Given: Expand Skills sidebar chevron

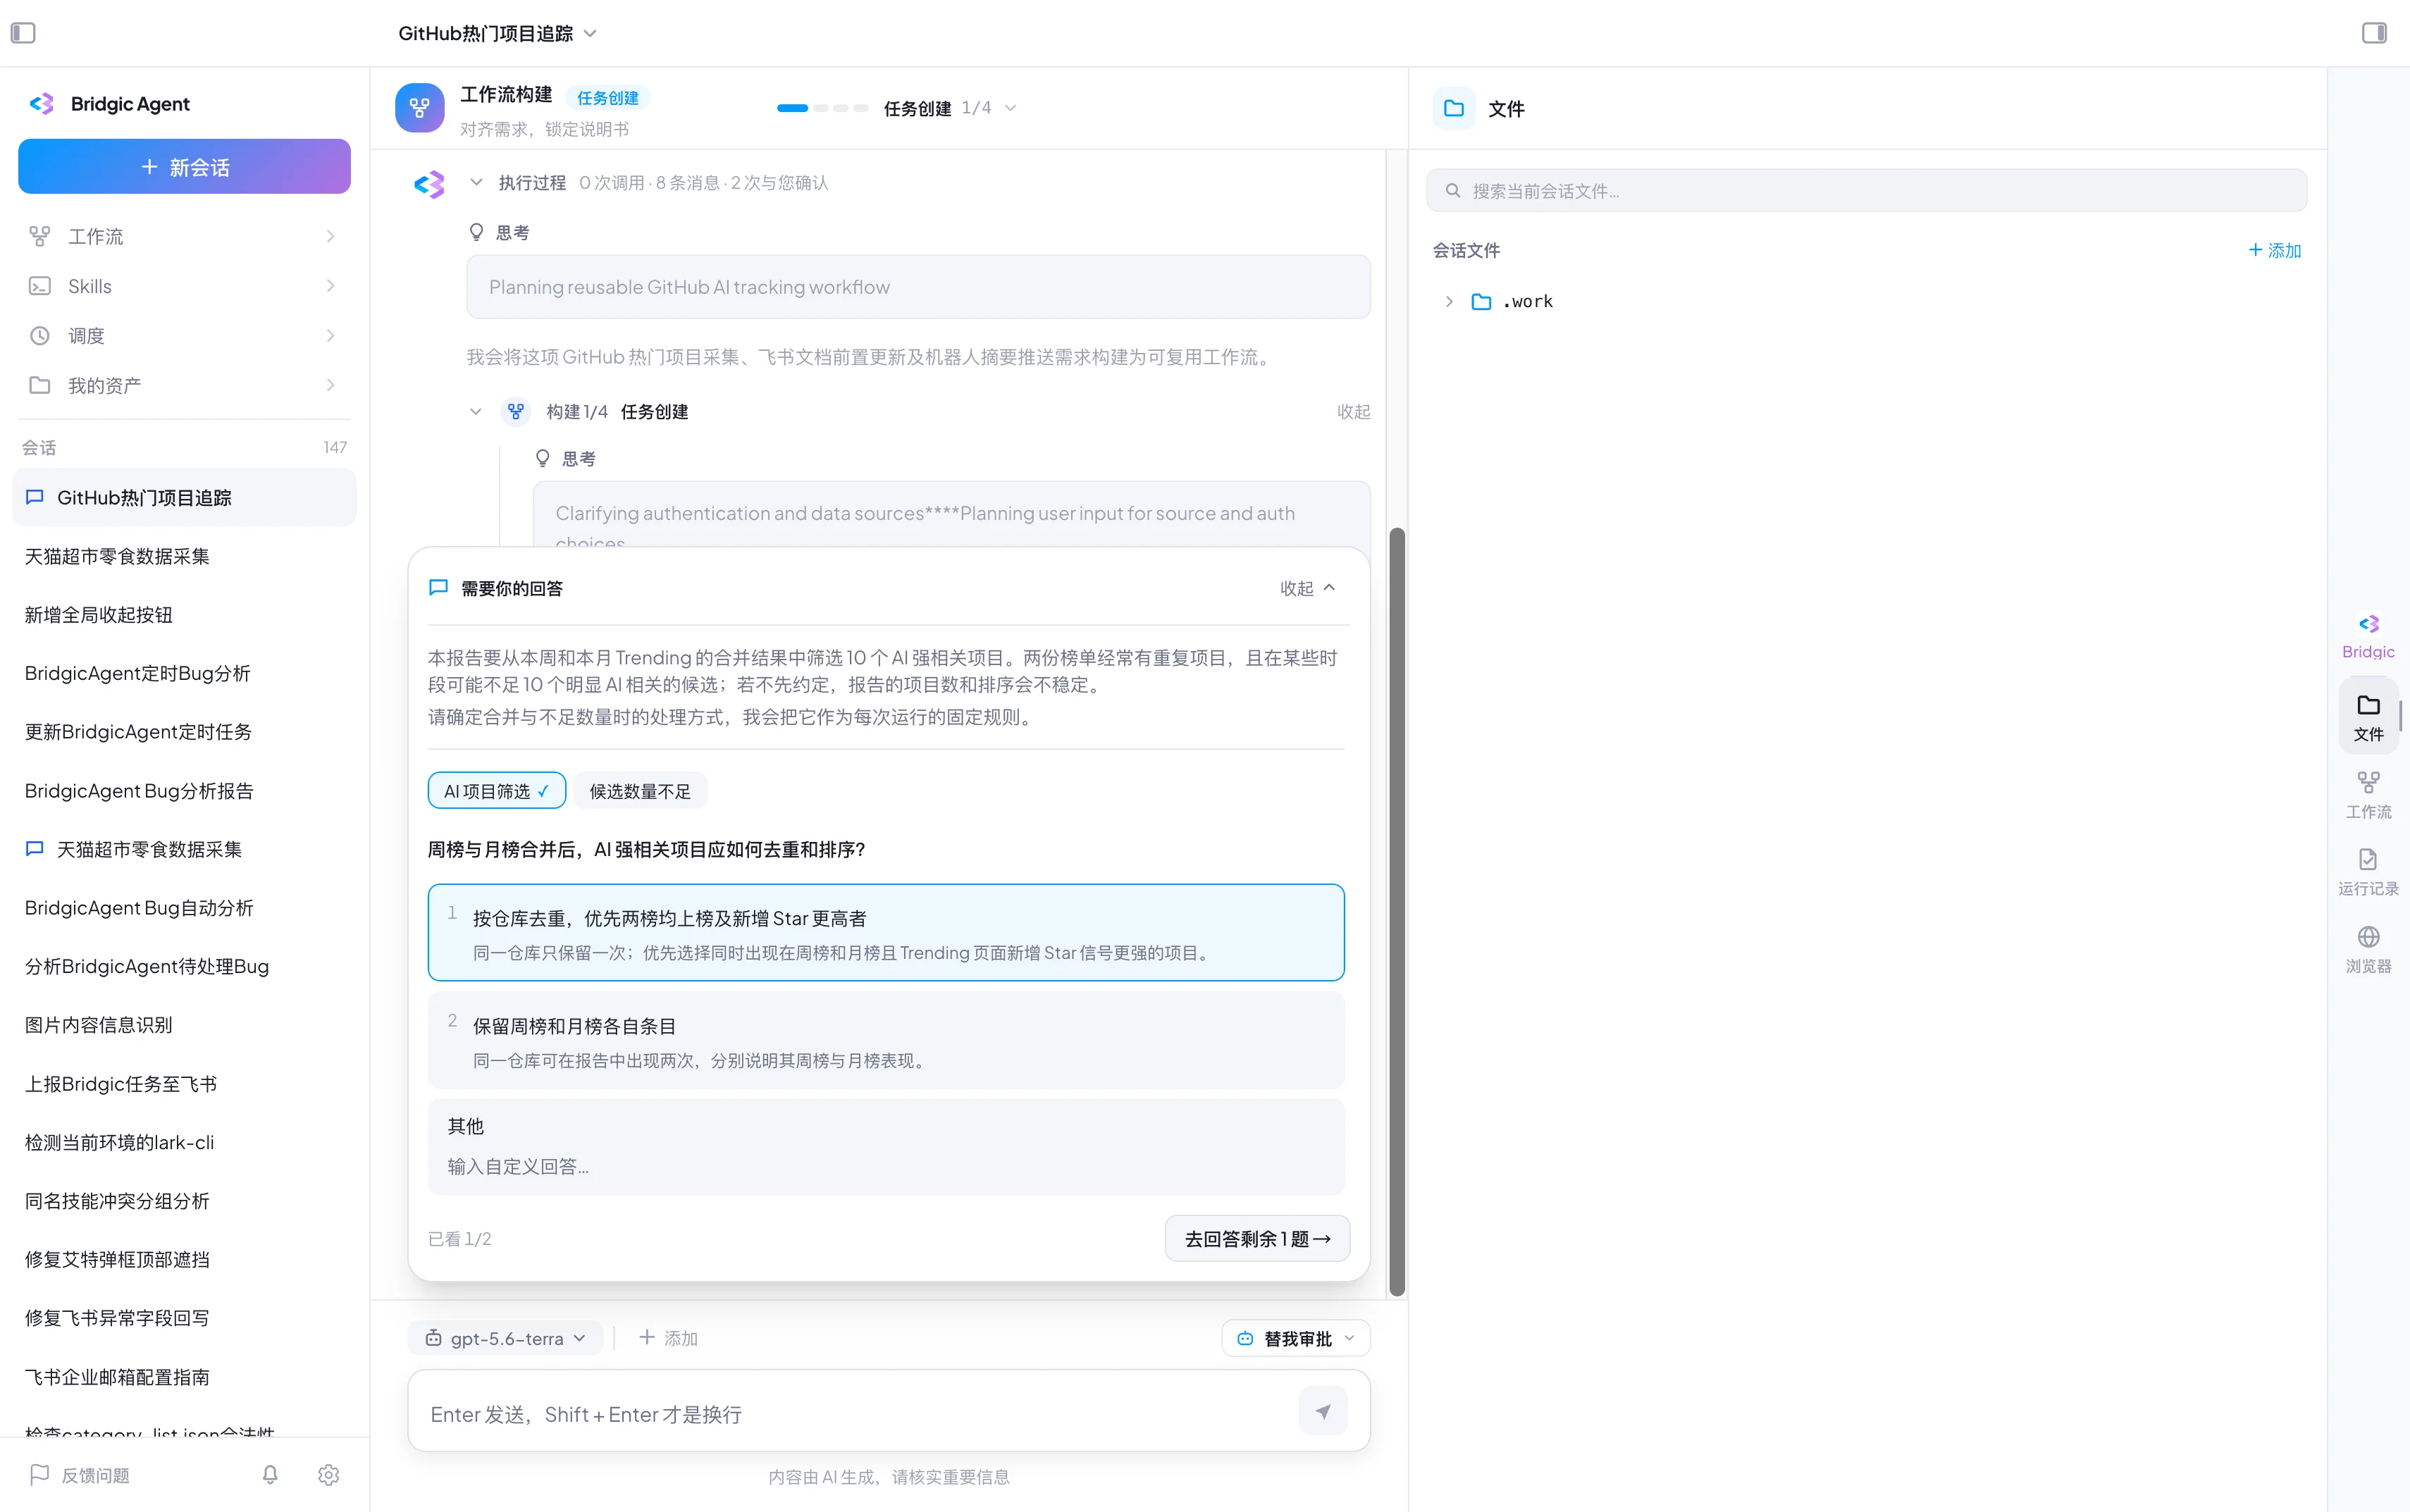Looking at the screenshot, I should 330,286.
